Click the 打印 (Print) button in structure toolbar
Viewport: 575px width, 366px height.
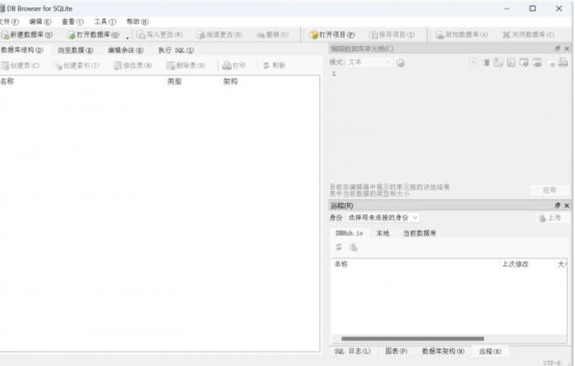tap(233, 66)
